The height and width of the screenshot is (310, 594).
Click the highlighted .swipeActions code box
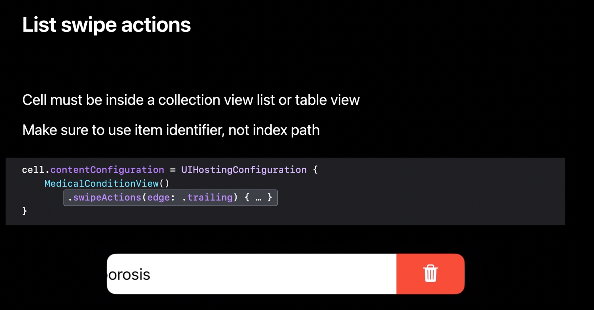coord(170,198)
